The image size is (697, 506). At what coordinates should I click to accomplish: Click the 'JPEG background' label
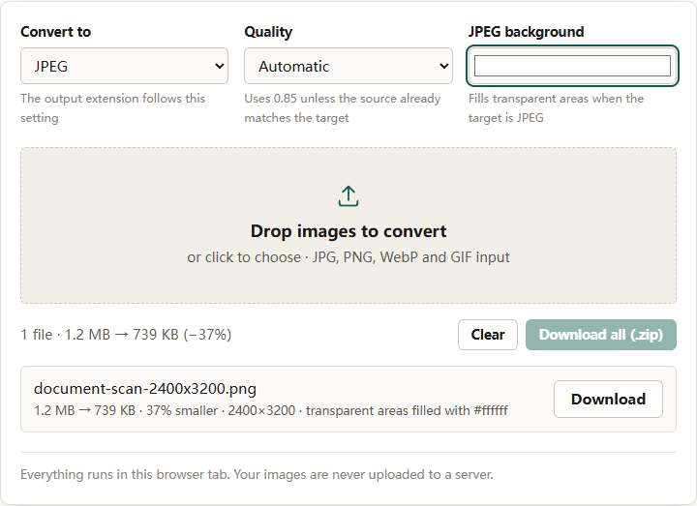[526, 32]
